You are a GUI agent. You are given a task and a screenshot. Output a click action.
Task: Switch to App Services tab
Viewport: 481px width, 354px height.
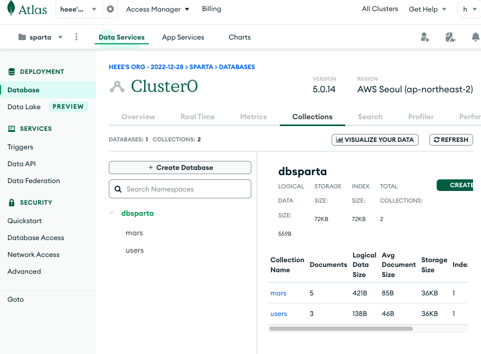pos(183,37)
